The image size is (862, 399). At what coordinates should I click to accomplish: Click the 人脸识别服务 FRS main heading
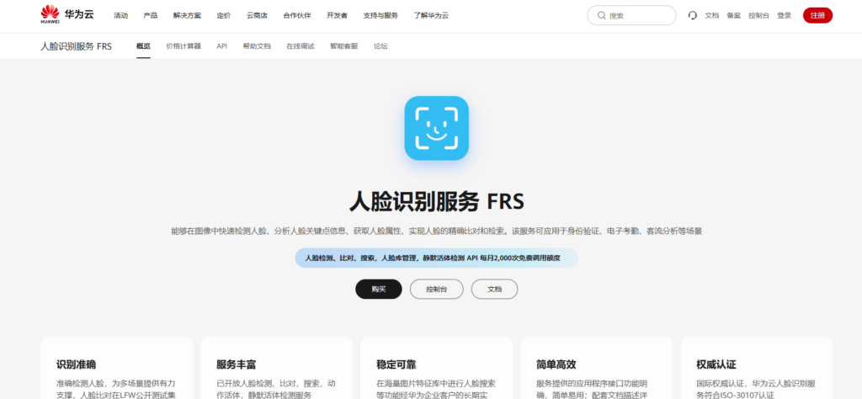pos(437,202)
